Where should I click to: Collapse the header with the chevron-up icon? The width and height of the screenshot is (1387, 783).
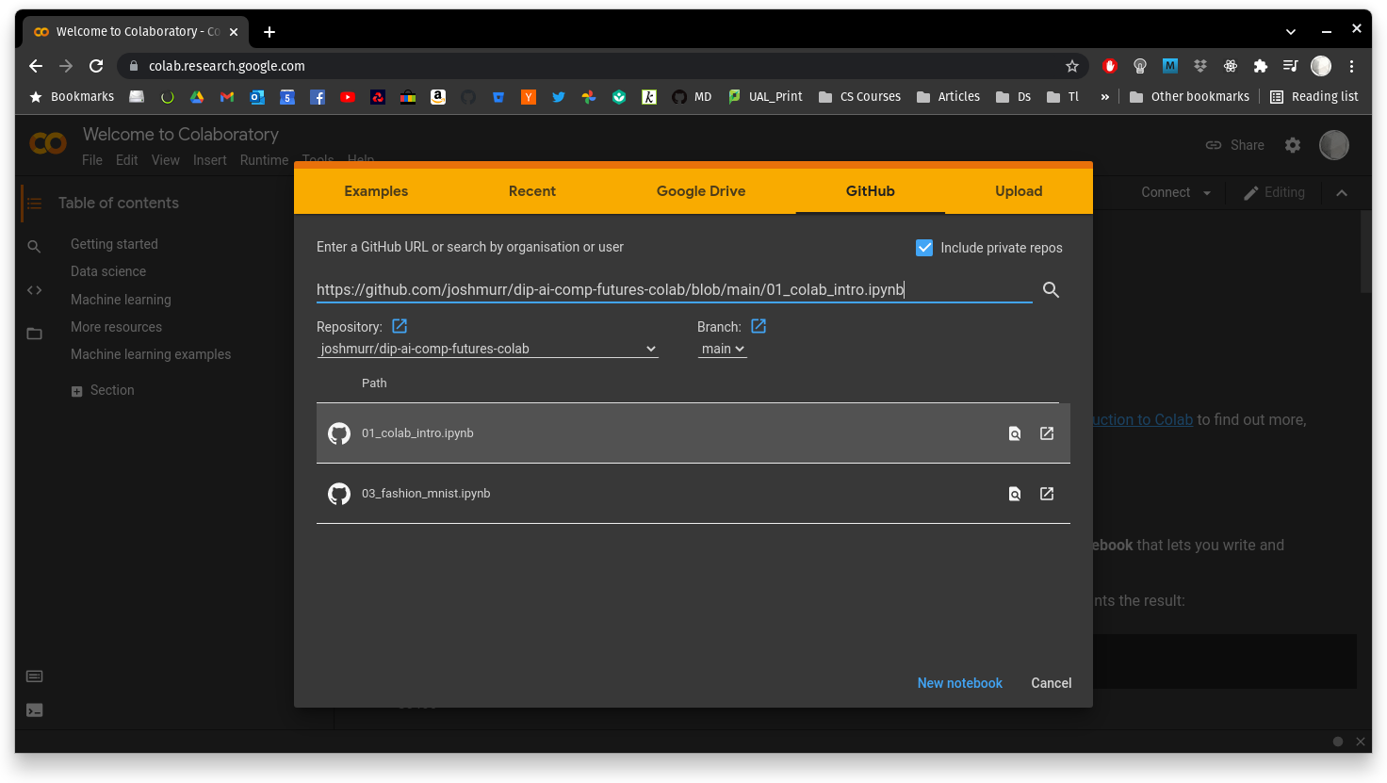(1342, 193)
